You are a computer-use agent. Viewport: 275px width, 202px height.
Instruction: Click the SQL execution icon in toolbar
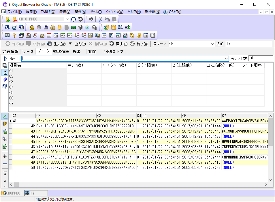point(7,27)
